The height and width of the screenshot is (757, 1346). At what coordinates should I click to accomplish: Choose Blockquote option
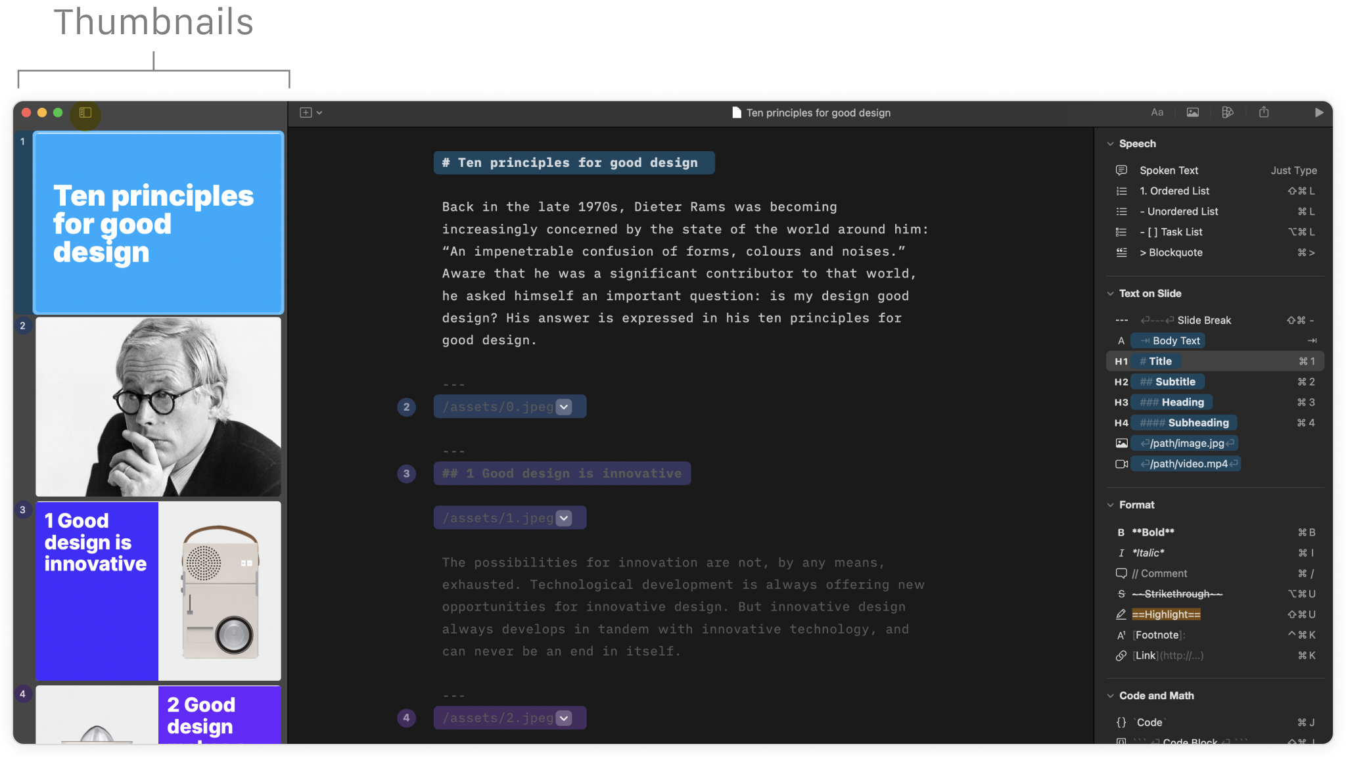coord(1215,253)
